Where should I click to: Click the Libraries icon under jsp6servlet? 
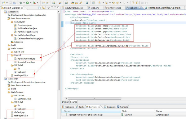pyautogui.click(x=12, y=42)
